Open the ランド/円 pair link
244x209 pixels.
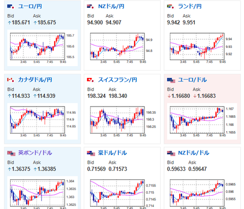190,7
